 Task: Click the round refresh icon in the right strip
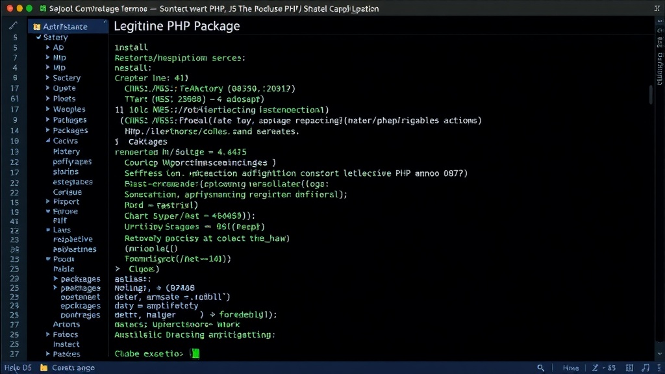(x=660, y=31)
